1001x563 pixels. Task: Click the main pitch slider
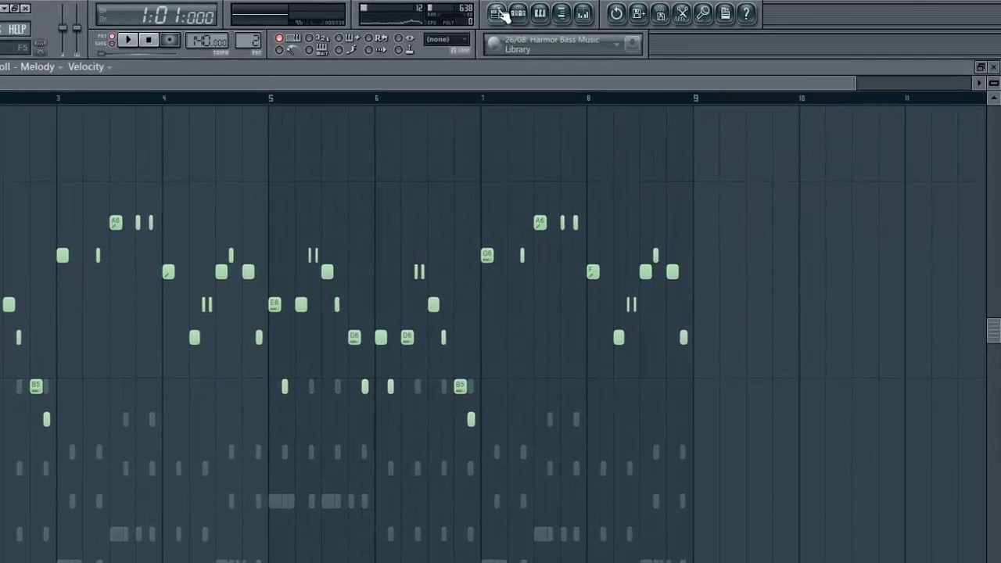[77, 30]
